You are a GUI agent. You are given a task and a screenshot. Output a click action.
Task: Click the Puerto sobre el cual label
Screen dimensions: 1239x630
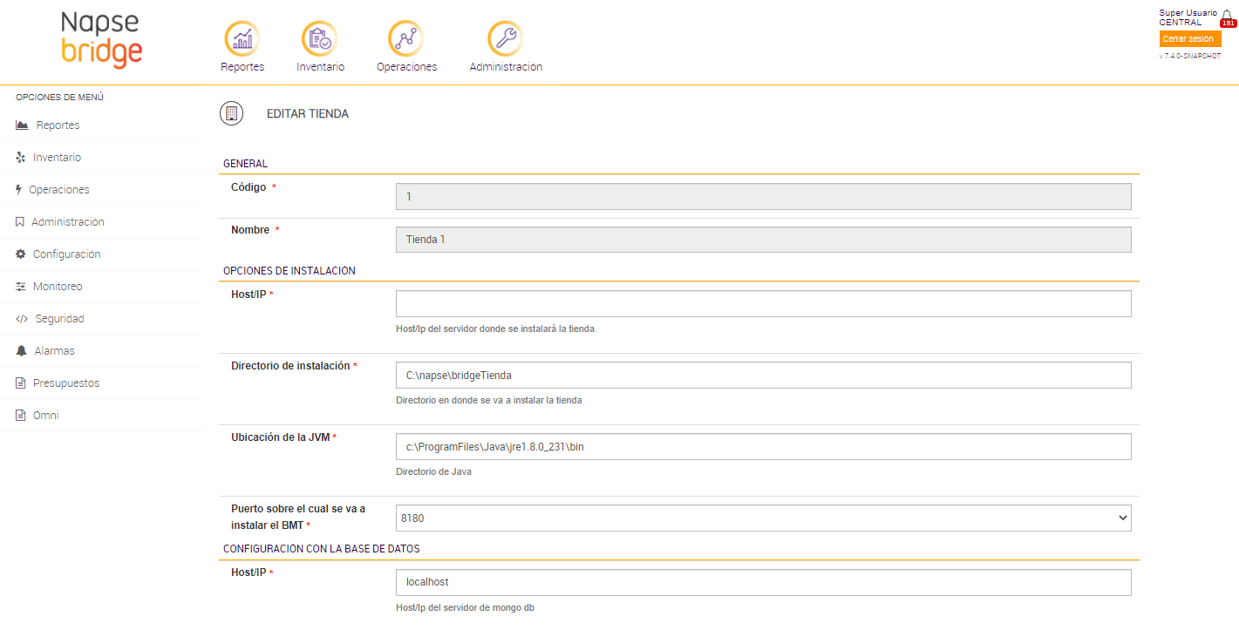(x=298, y=517)
